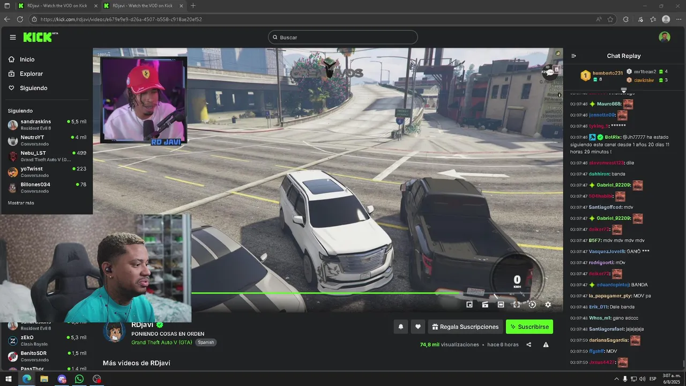Viewport: 686px width, 386px height.
Task: Toggle notifications bell for RDjavi
Action: click(400, 326)
